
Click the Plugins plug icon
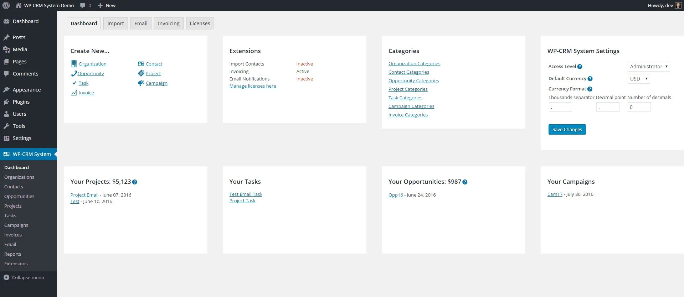coord(6,102)
